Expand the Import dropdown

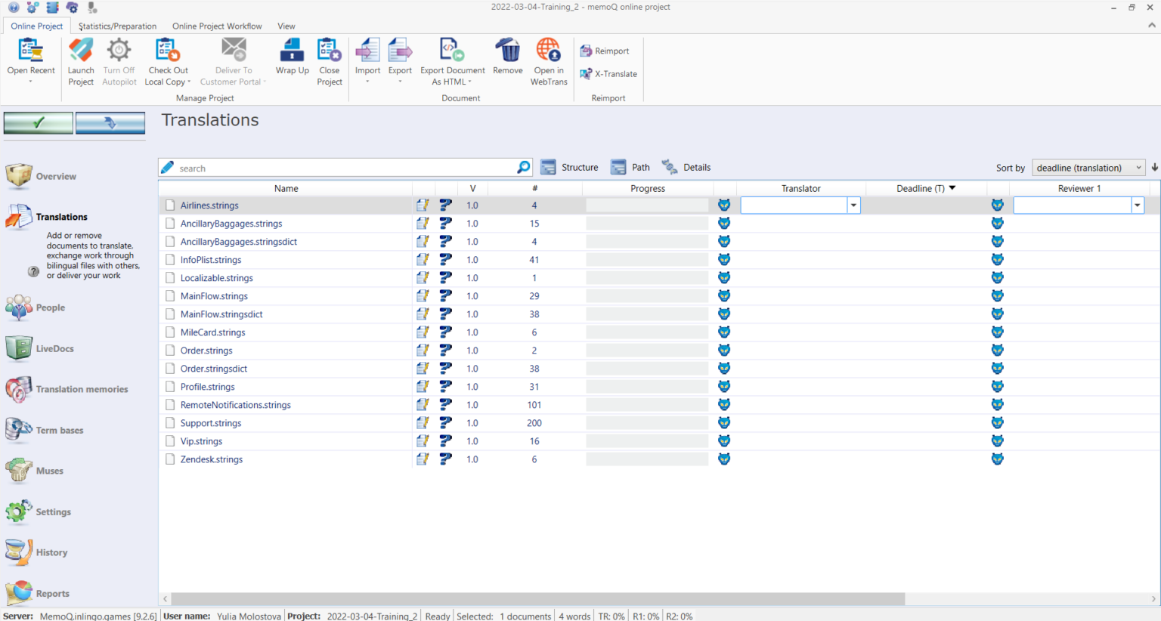tap(367, 82)
